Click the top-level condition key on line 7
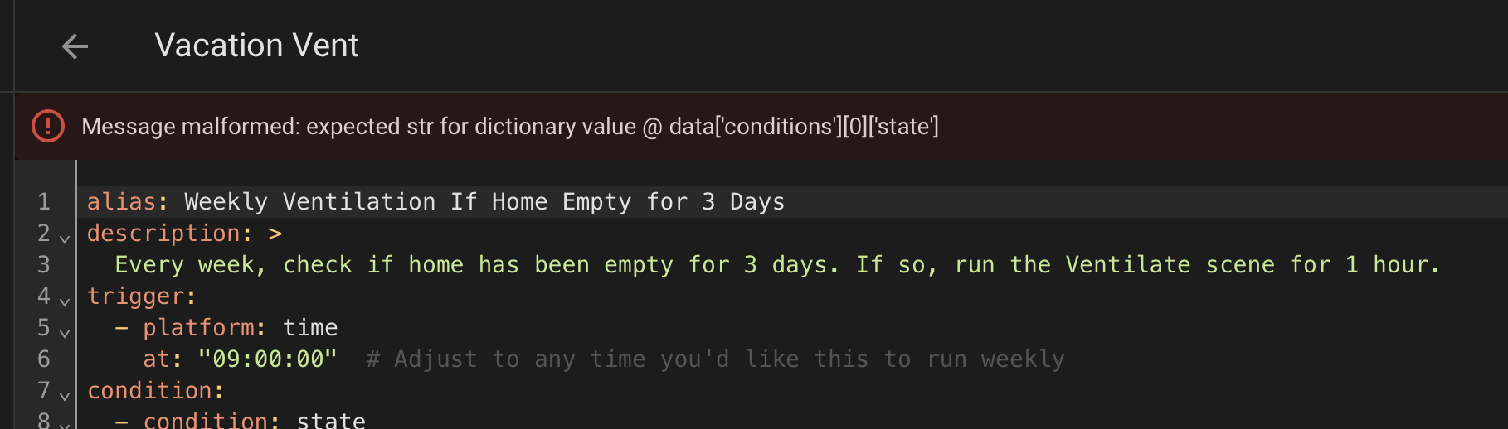Image resolution: width=1508 pixels, height=429 pixels. pos(150,391)
